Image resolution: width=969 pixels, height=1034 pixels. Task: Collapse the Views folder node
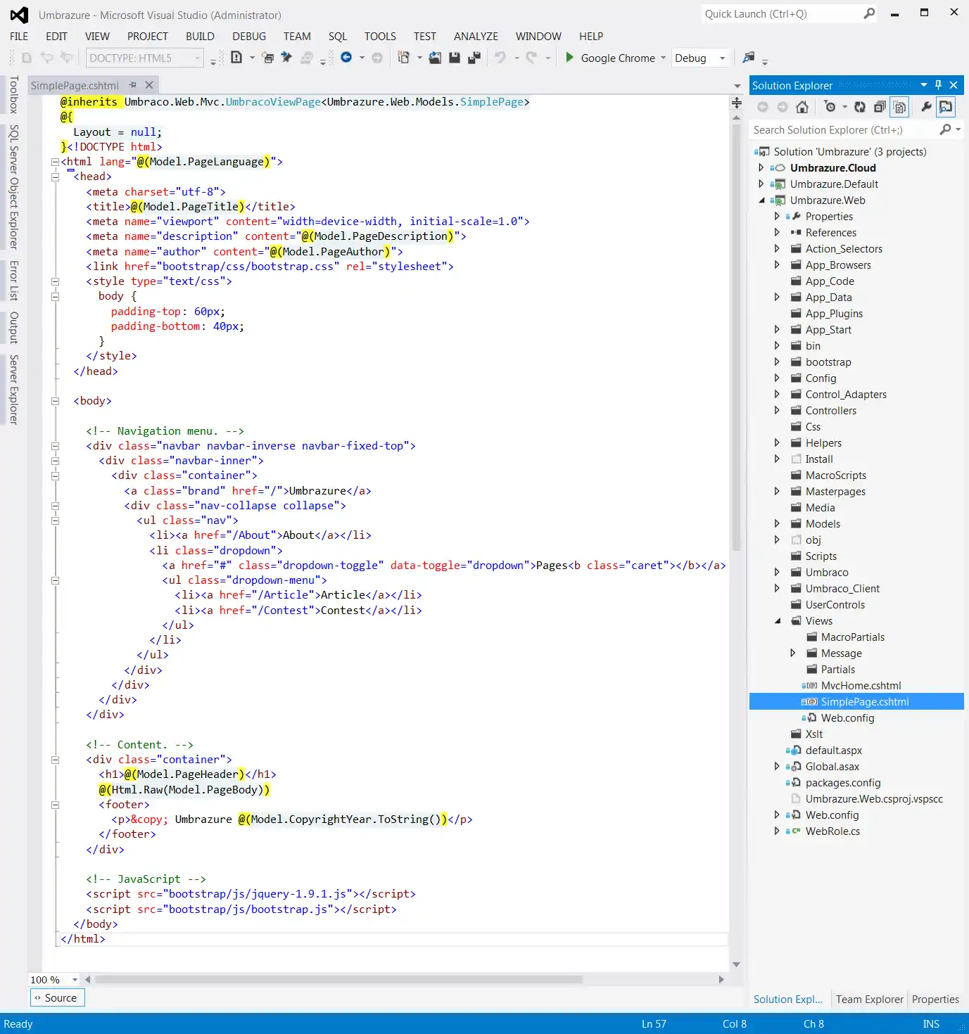777,620
